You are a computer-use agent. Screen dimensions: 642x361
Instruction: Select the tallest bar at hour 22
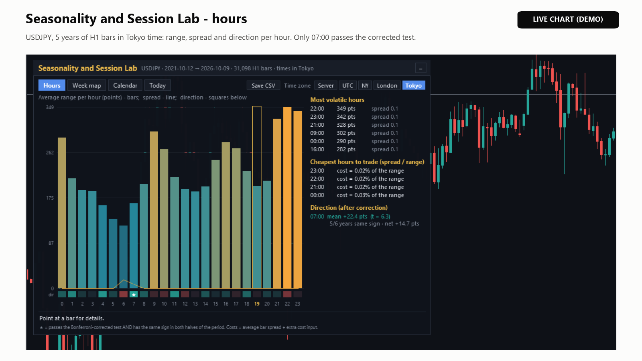tap(287, 198)
